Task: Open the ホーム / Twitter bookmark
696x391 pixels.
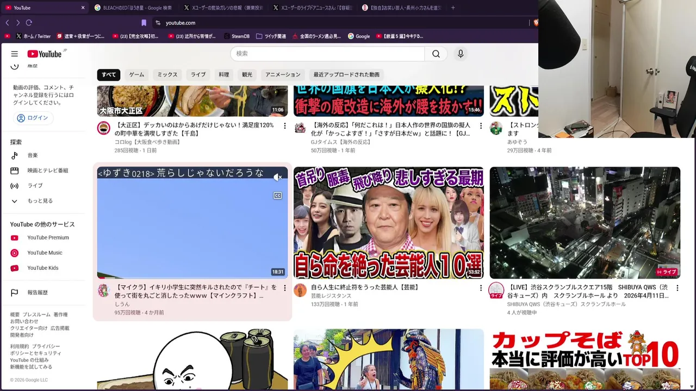Action: (33, 36)
